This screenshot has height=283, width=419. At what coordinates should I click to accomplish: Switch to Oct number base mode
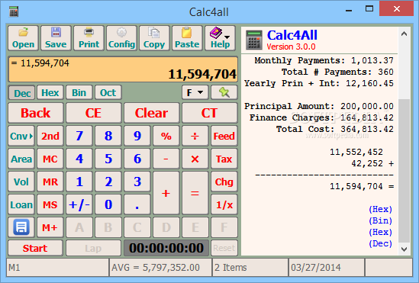pyautogui.click(x=108, y=92)
